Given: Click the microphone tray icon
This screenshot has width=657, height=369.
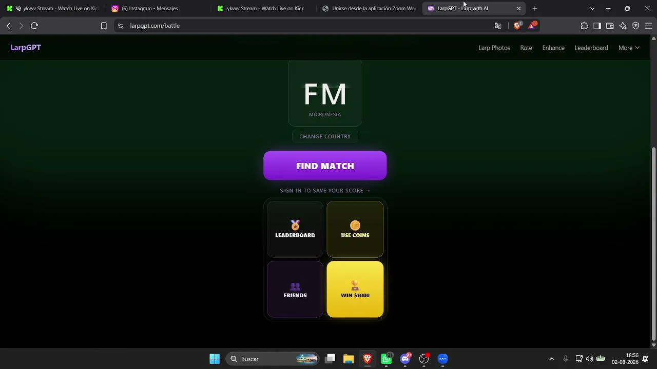Looking at the screenshot, I should (x=566, y=359).
